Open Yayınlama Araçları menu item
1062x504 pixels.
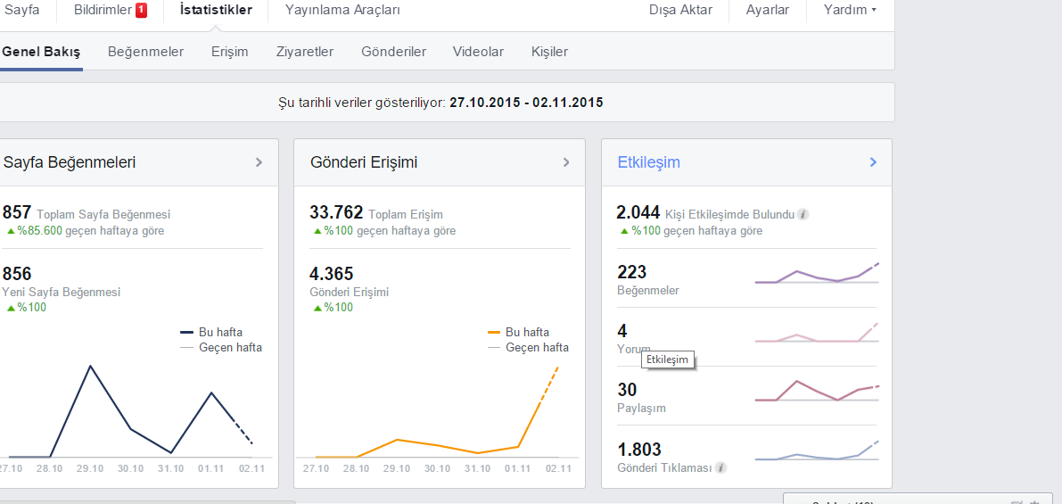(x=342, y=10)
